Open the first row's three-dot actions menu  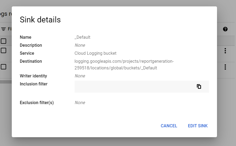pyautogui.click(x=225, y=50)
